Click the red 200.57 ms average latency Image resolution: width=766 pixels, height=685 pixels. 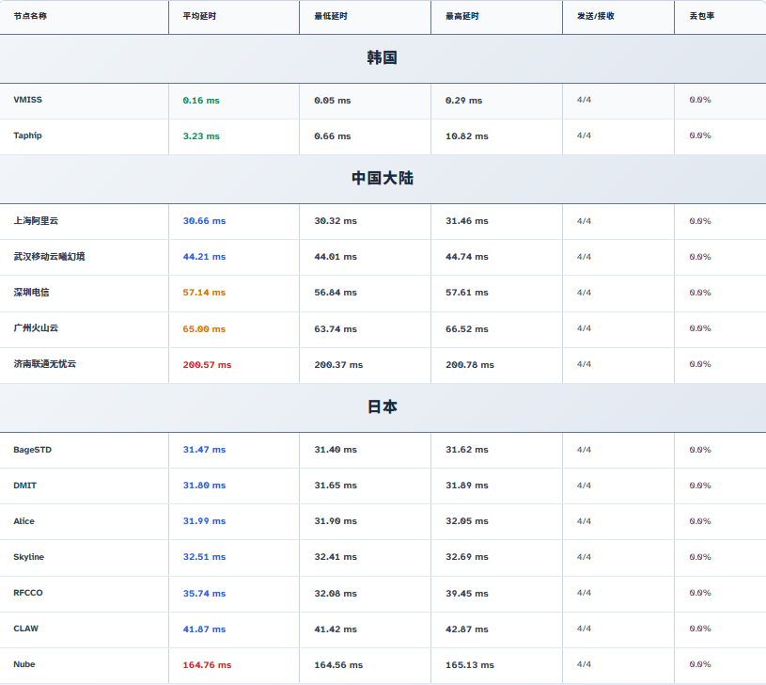[207, 365]
